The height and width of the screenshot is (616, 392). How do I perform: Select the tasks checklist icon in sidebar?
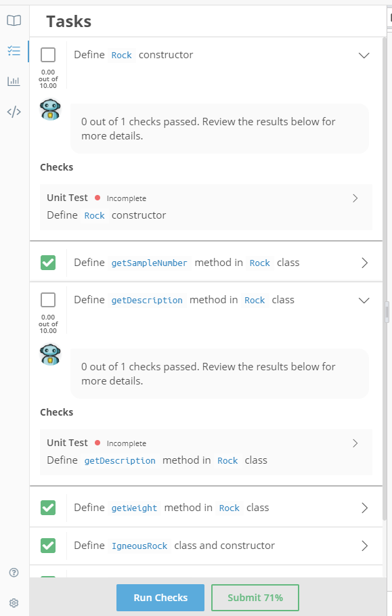[x=14, y=51]
